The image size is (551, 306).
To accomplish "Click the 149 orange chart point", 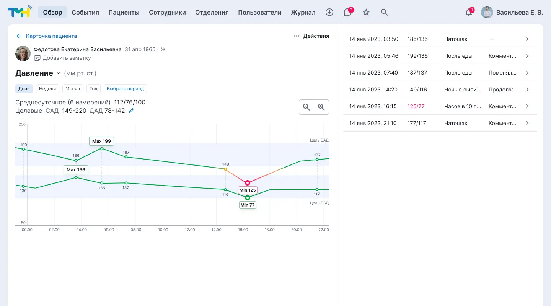I will point(225,169).
